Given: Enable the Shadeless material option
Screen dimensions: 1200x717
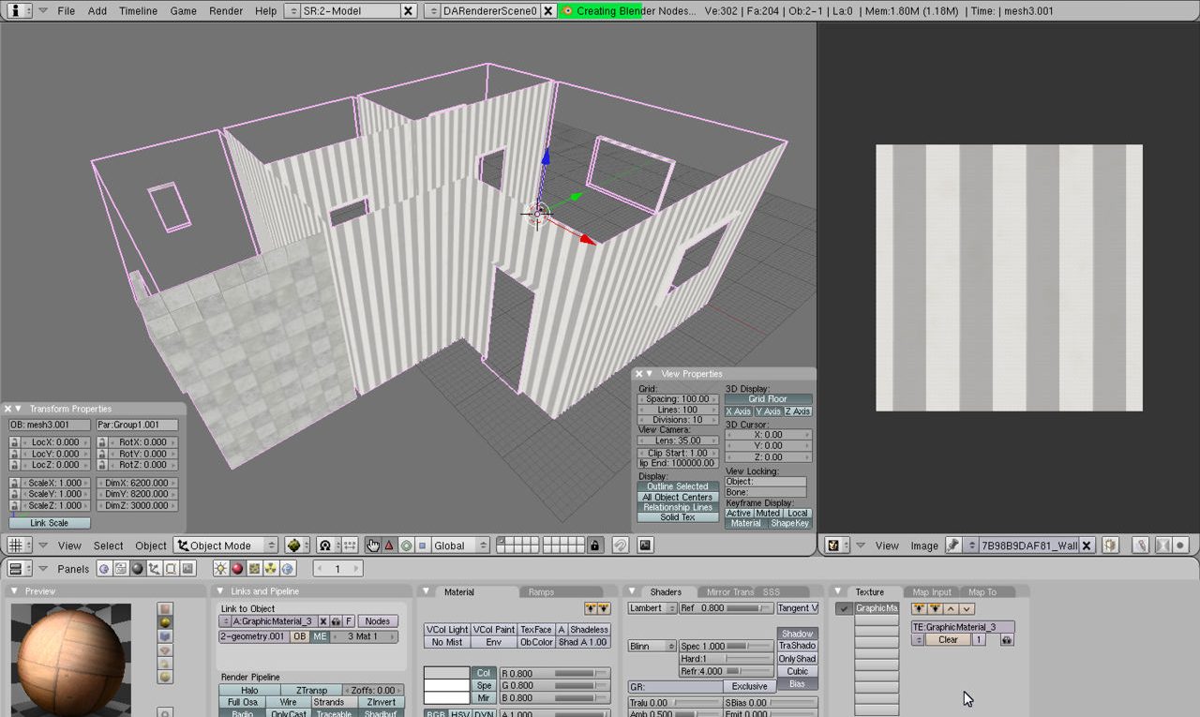Looking at the screenshot, I should (x=589, y=630).
